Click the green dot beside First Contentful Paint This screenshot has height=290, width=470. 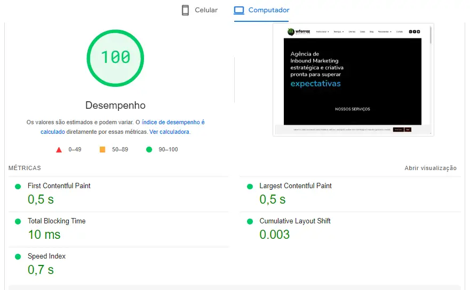click(x=18, y=187)
